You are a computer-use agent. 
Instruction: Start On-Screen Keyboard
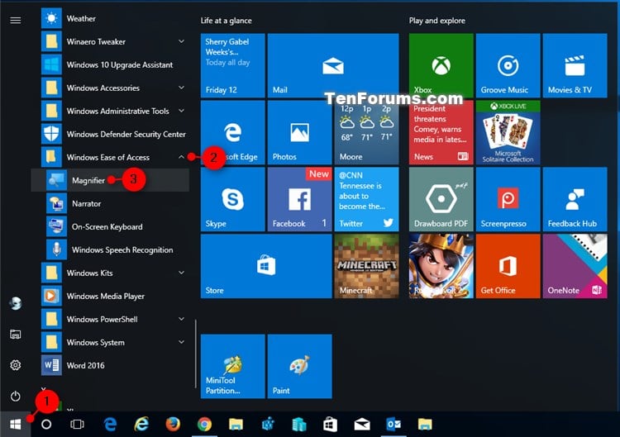(110, 227)
